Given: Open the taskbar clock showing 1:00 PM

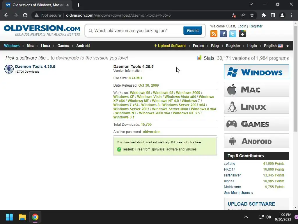Looking at the screenshot, I should pyautogui.click(x=283, y=217).
